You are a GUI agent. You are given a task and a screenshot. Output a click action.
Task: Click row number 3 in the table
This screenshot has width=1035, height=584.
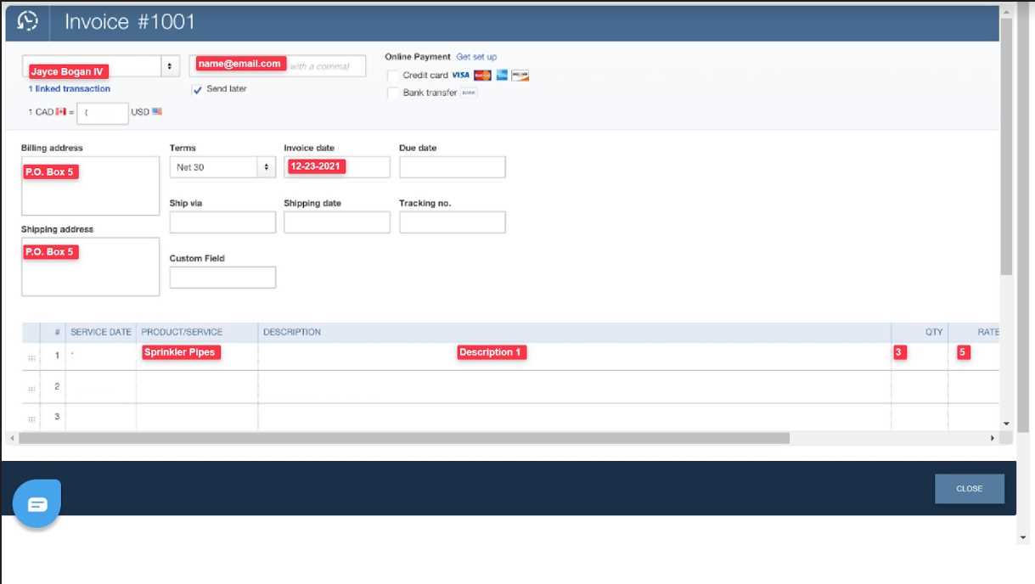57,417
